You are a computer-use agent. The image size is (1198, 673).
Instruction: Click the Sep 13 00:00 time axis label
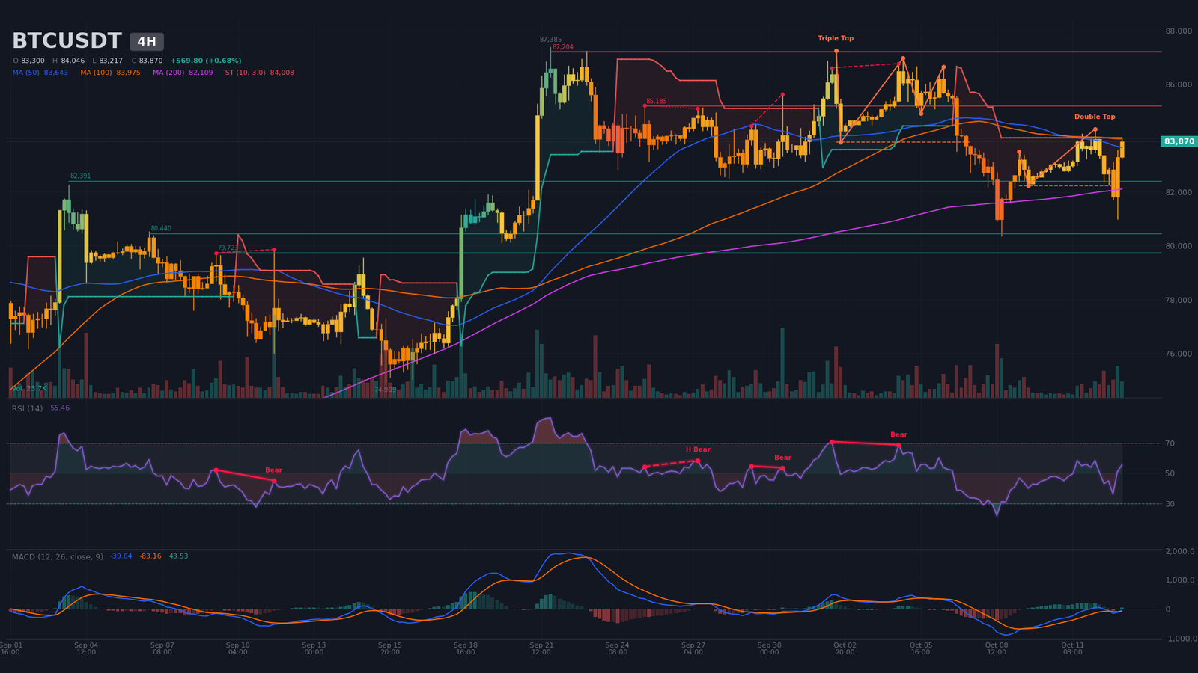click(x=314, y=648)
